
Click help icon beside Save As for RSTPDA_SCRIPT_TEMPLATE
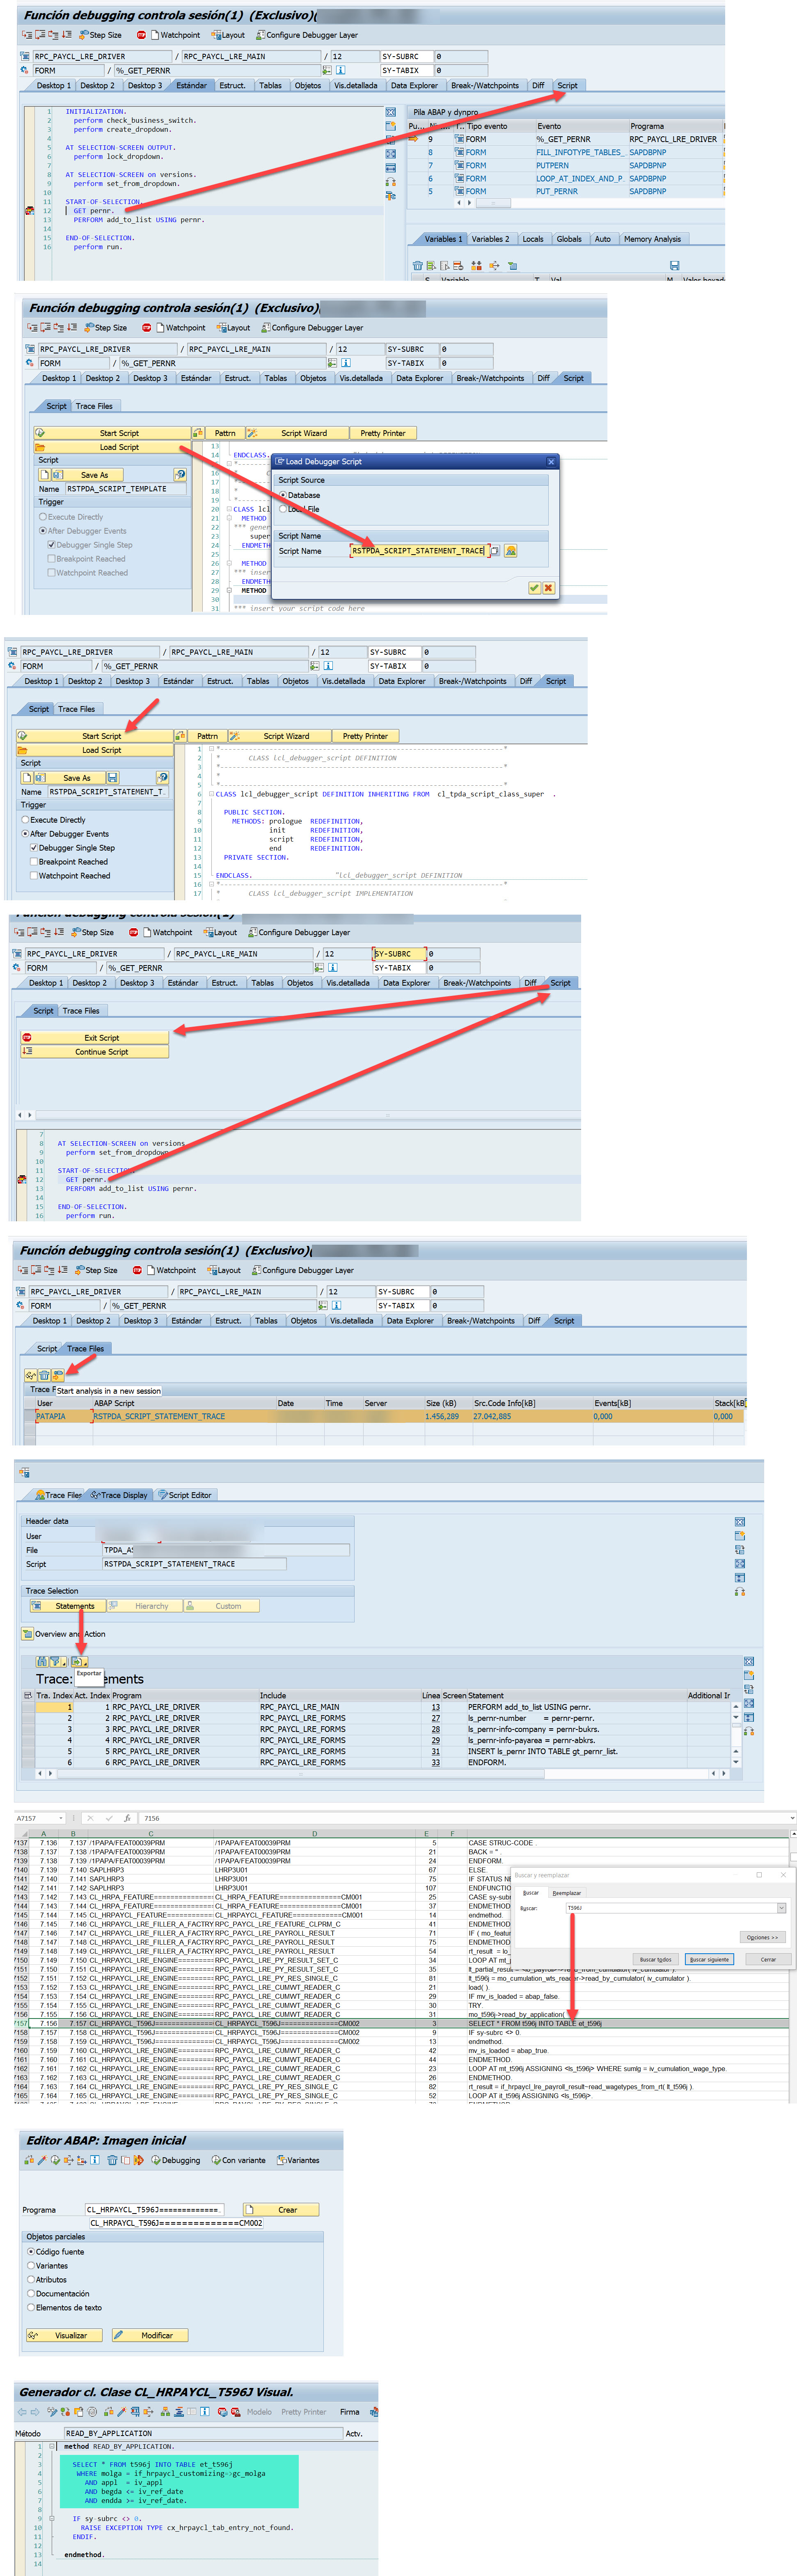coord(180,474)
